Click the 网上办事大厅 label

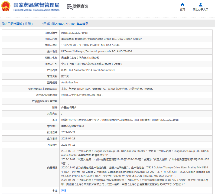200,9
